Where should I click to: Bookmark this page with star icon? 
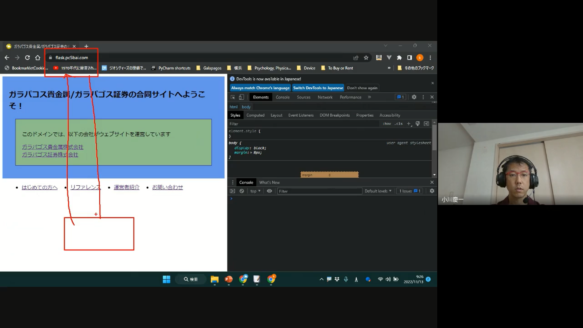pyautogui.click(x=366, y=58)
